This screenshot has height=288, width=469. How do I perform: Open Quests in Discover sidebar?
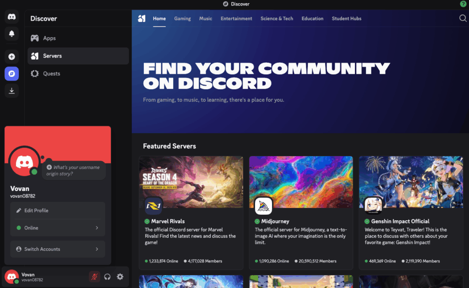78,74
